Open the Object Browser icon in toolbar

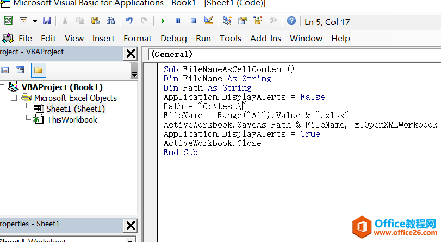pos(258,21)
